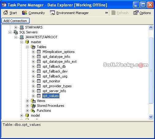Open the Community people icon
155x139 pixels.
click(x=25, y=13)
